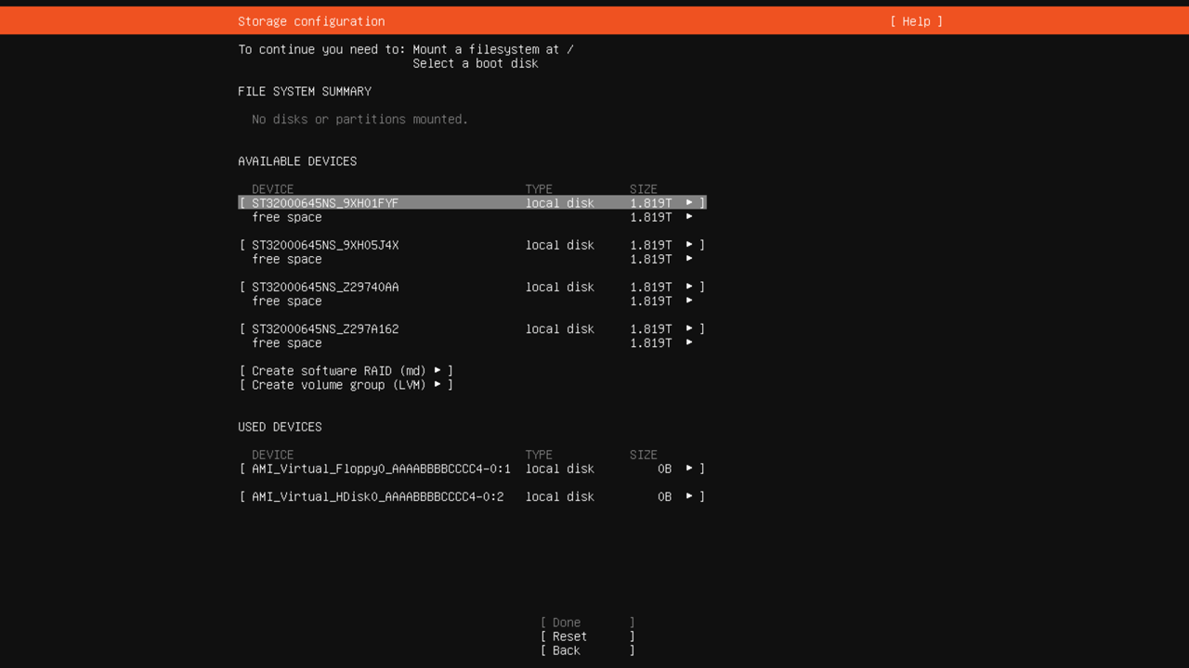Open Create software RAID (md) option
1189x668 pixels.
coord(346,370)
